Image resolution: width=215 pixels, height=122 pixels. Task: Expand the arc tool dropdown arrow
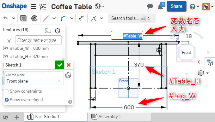tap(72, 18)
